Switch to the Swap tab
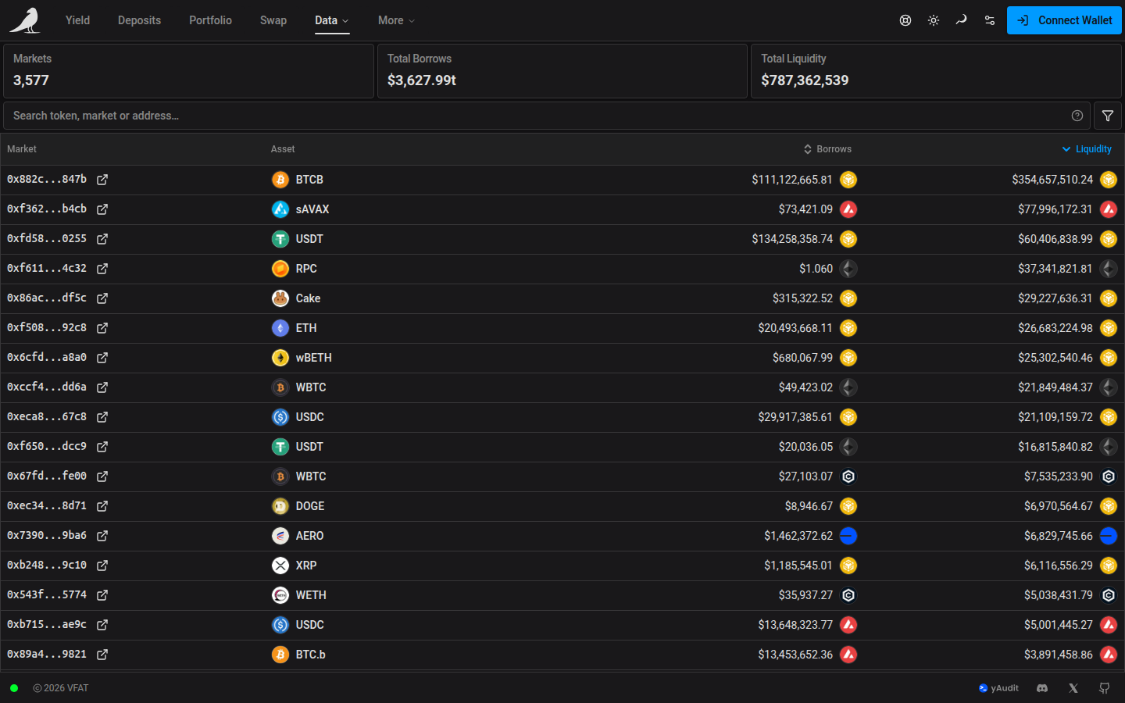The image size is (1125, 703). (x=273, y=20)
